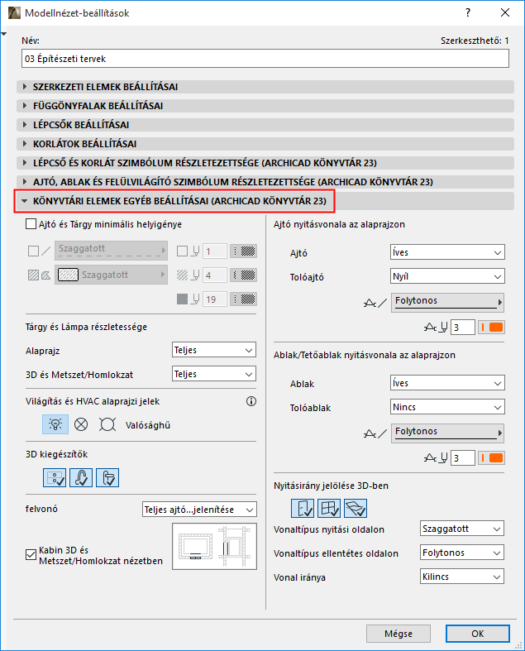525x651 pixels.
Task: Click the door opening line pen number field
Action: coord(463,328)
